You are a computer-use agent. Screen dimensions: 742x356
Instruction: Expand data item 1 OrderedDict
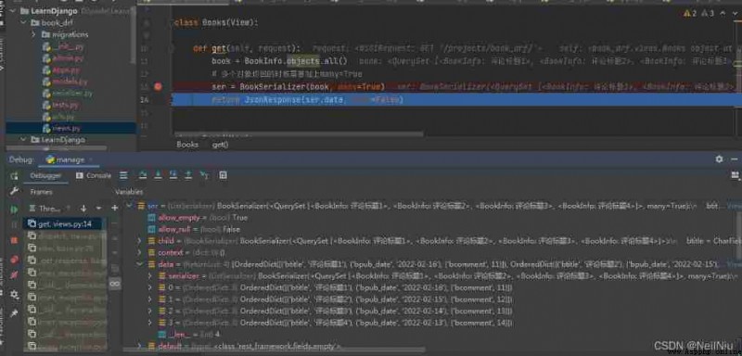[149, 299]
